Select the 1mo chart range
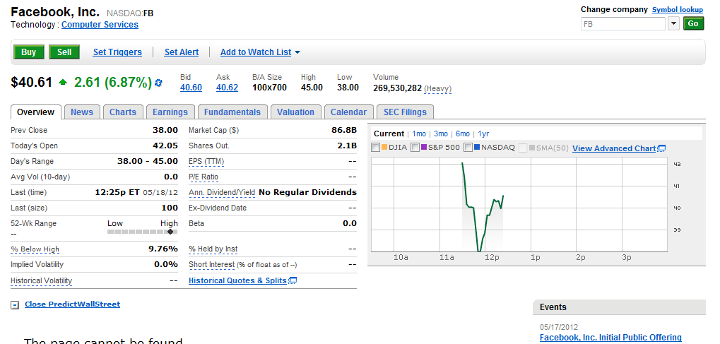Image resolution: width=720 pixels, height=344 pixels. click(419, 134)
